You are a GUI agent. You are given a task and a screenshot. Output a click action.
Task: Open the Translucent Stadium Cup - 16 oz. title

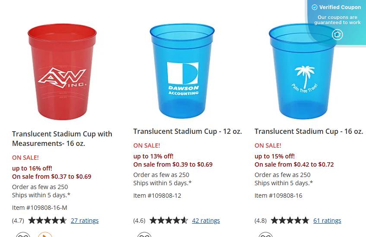tap(309, 131)
